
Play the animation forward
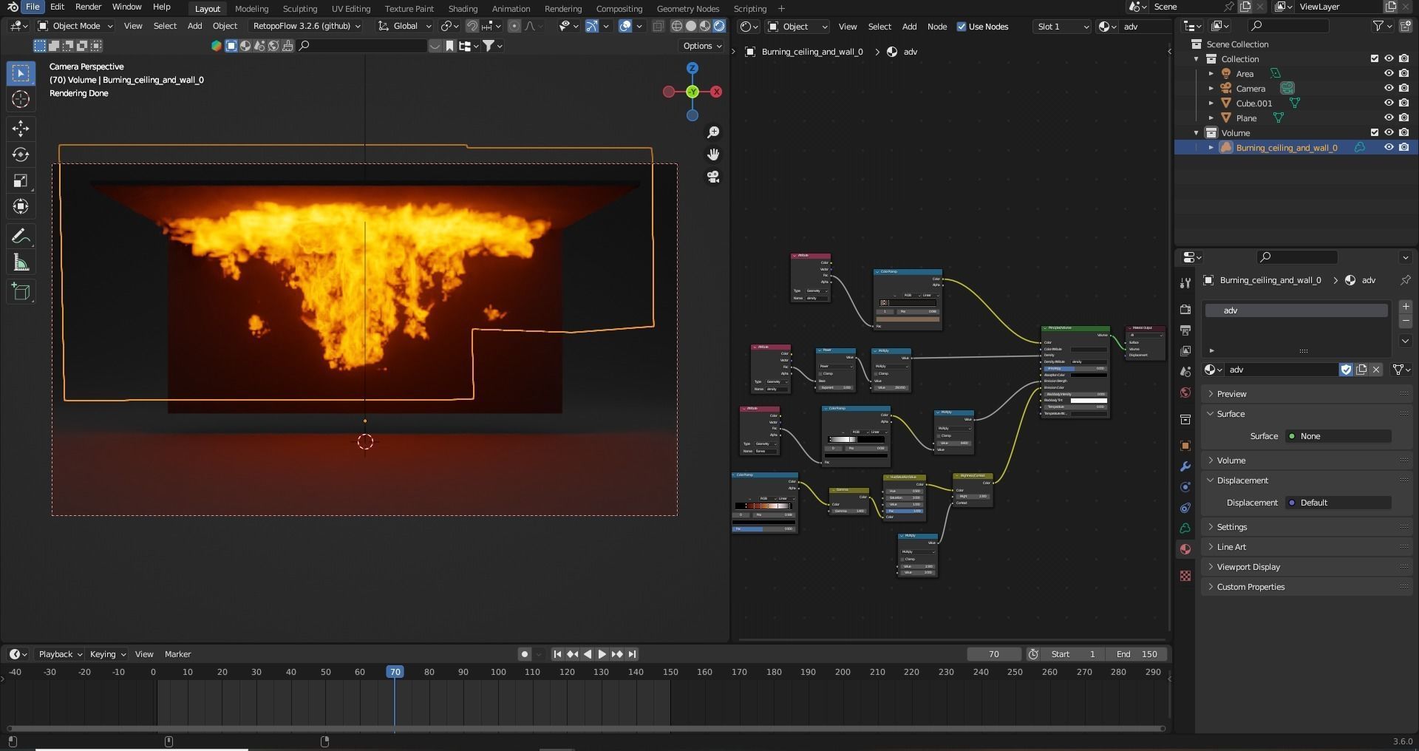(602, 654)
